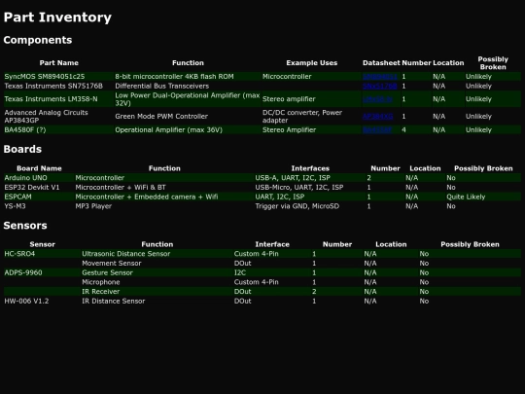The height and width of the screenshot is (394, 525).
Task: Click the 'Part Inventory' page heading
Action: coord(57,18)
